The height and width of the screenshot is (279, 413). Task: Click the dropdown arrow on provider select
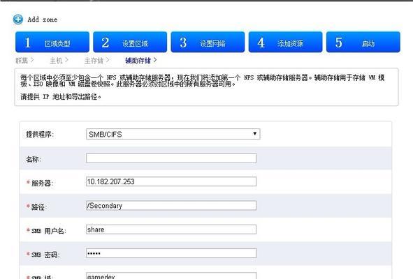coord(254,134)
